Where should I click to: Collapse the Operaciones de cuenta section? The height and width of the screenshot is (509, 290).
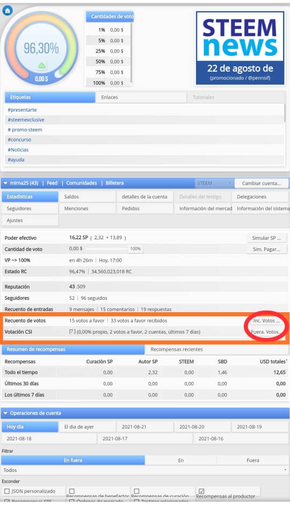[x=5, y=413]
